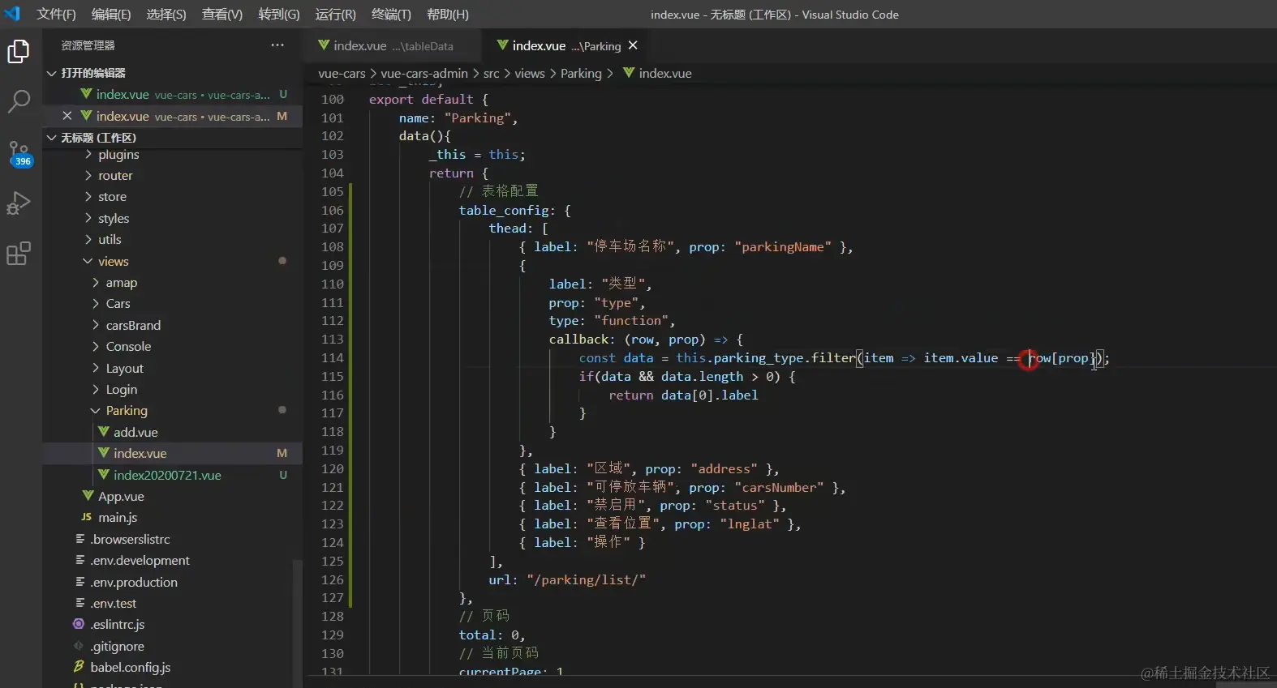Expand the plugins folder
Viewport: 1277px width, 688px height.
click(88, 154)
